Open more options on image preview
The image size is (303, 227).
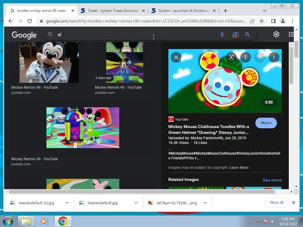pos(246,57)
